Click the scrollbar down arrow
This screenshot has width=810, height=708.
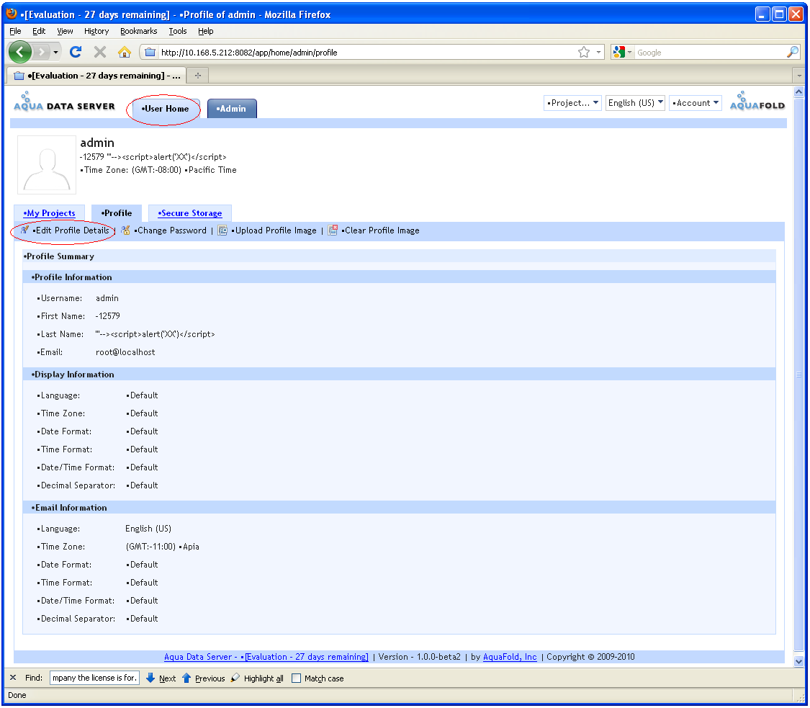point(798,661)
